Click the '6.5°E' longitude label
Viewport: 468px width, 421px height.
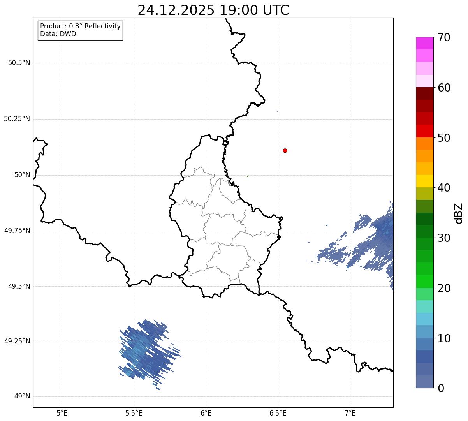pos(278,413)
